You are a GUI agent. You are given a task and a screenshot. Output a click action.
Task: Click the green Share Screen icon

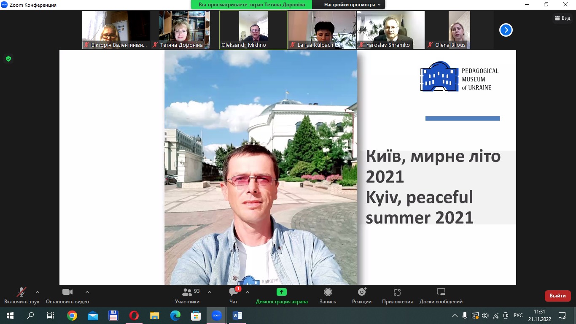click(282, 292)
